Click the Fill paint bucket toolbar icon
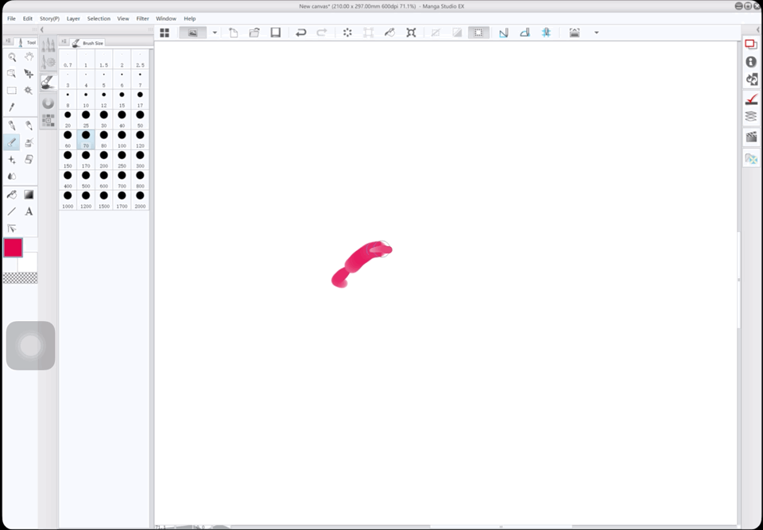The height and width of the screenshot is (530, 763). point(389,33)
